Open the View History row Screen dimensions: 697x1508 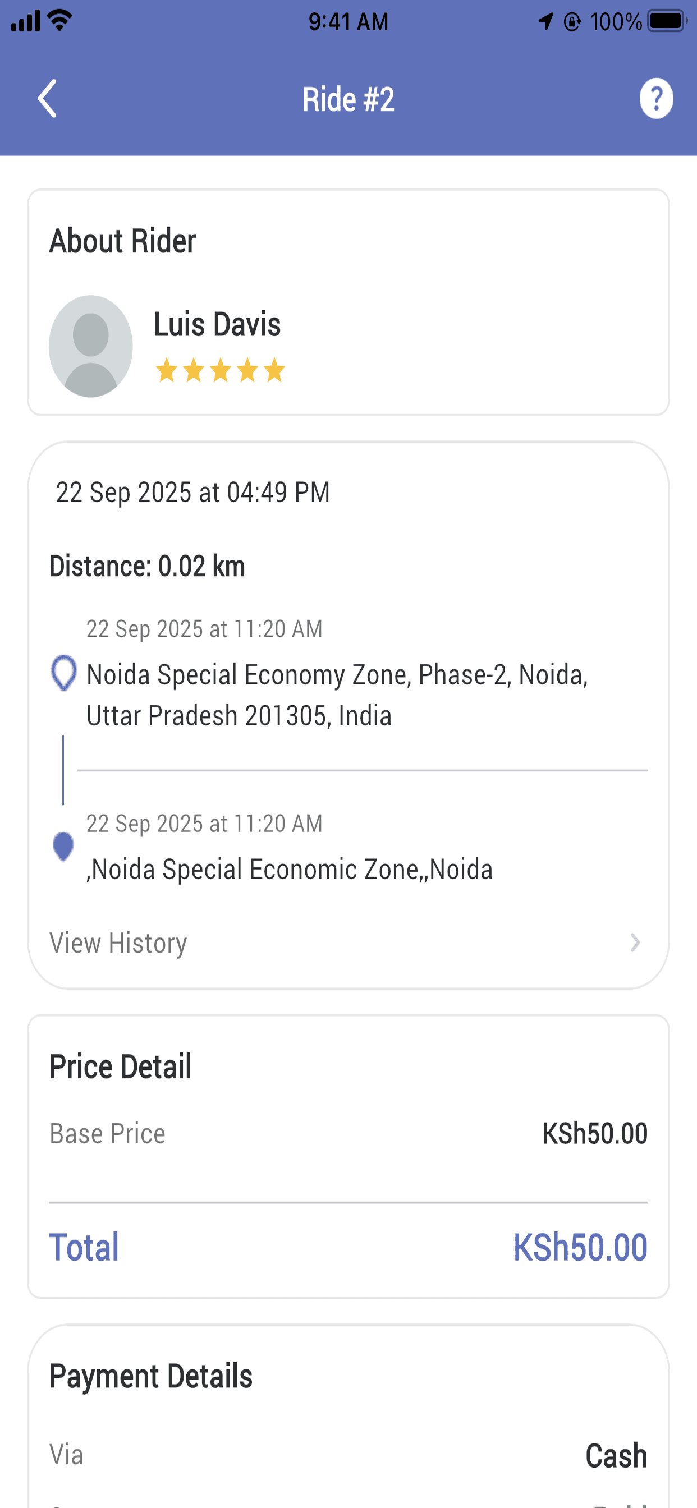348,942
